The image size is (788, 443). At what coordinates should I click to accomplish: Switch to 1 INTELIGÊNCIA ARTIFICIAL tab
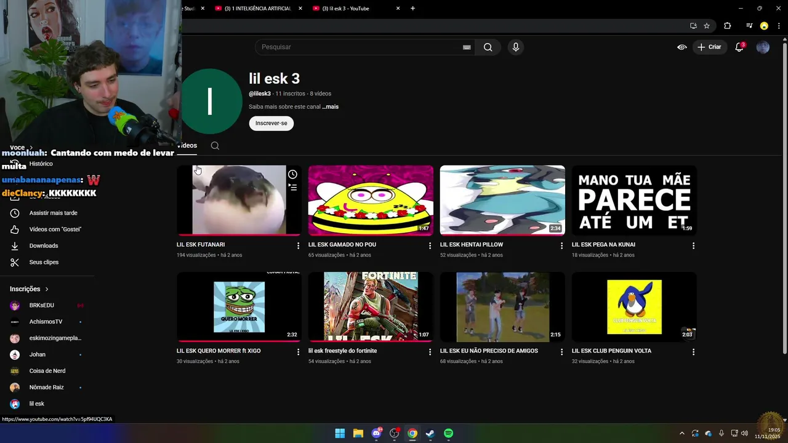pos(258,9)
